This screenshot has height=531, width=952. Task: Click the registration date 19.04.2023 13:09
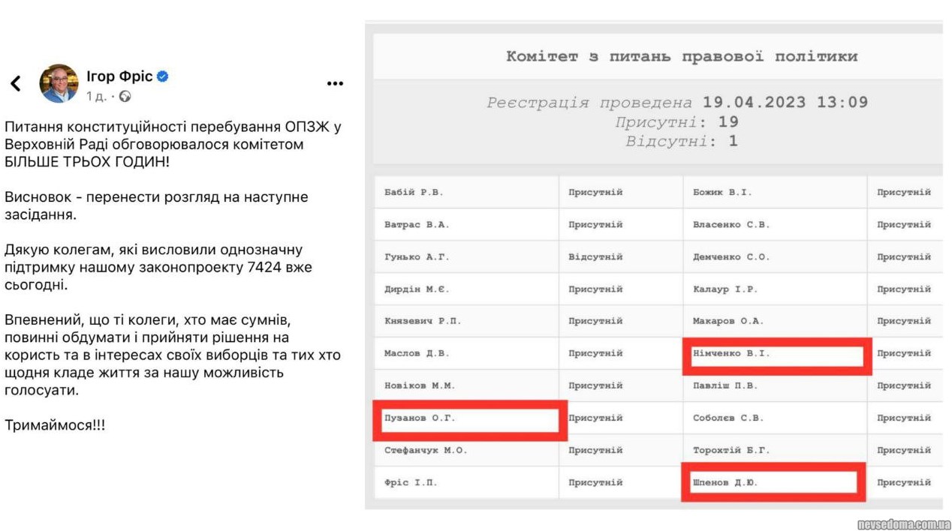785,103
